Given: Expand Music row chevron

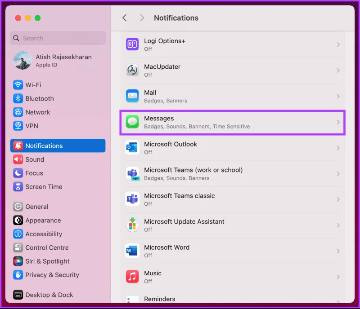Looking at the screenshot, I should coord(338,277).
